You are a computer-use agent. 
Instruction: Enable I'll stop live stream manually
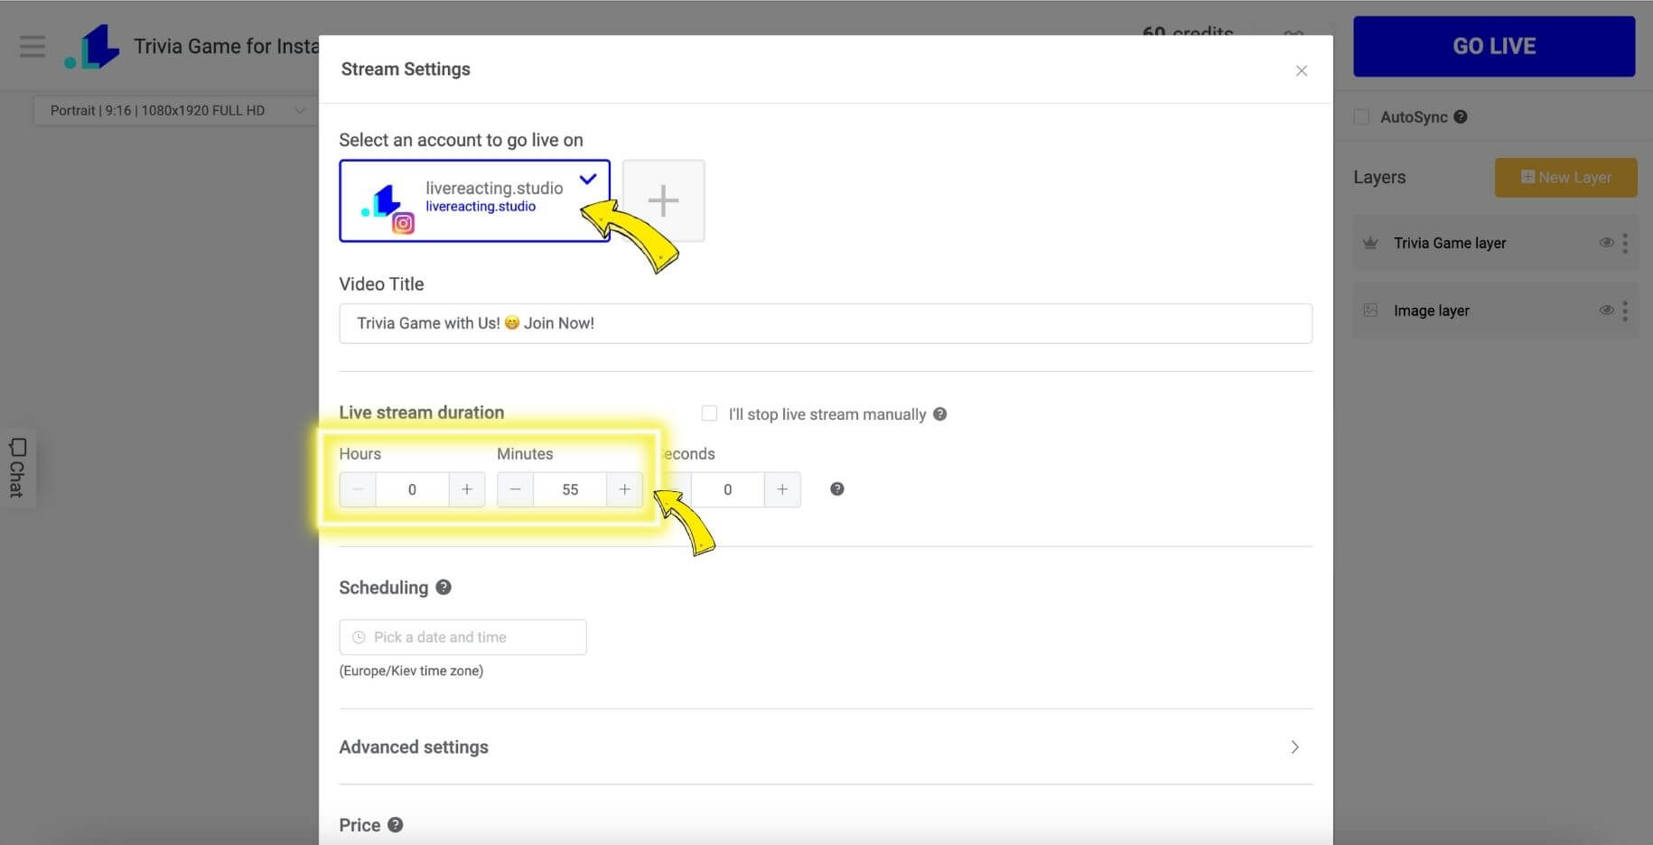709,413
